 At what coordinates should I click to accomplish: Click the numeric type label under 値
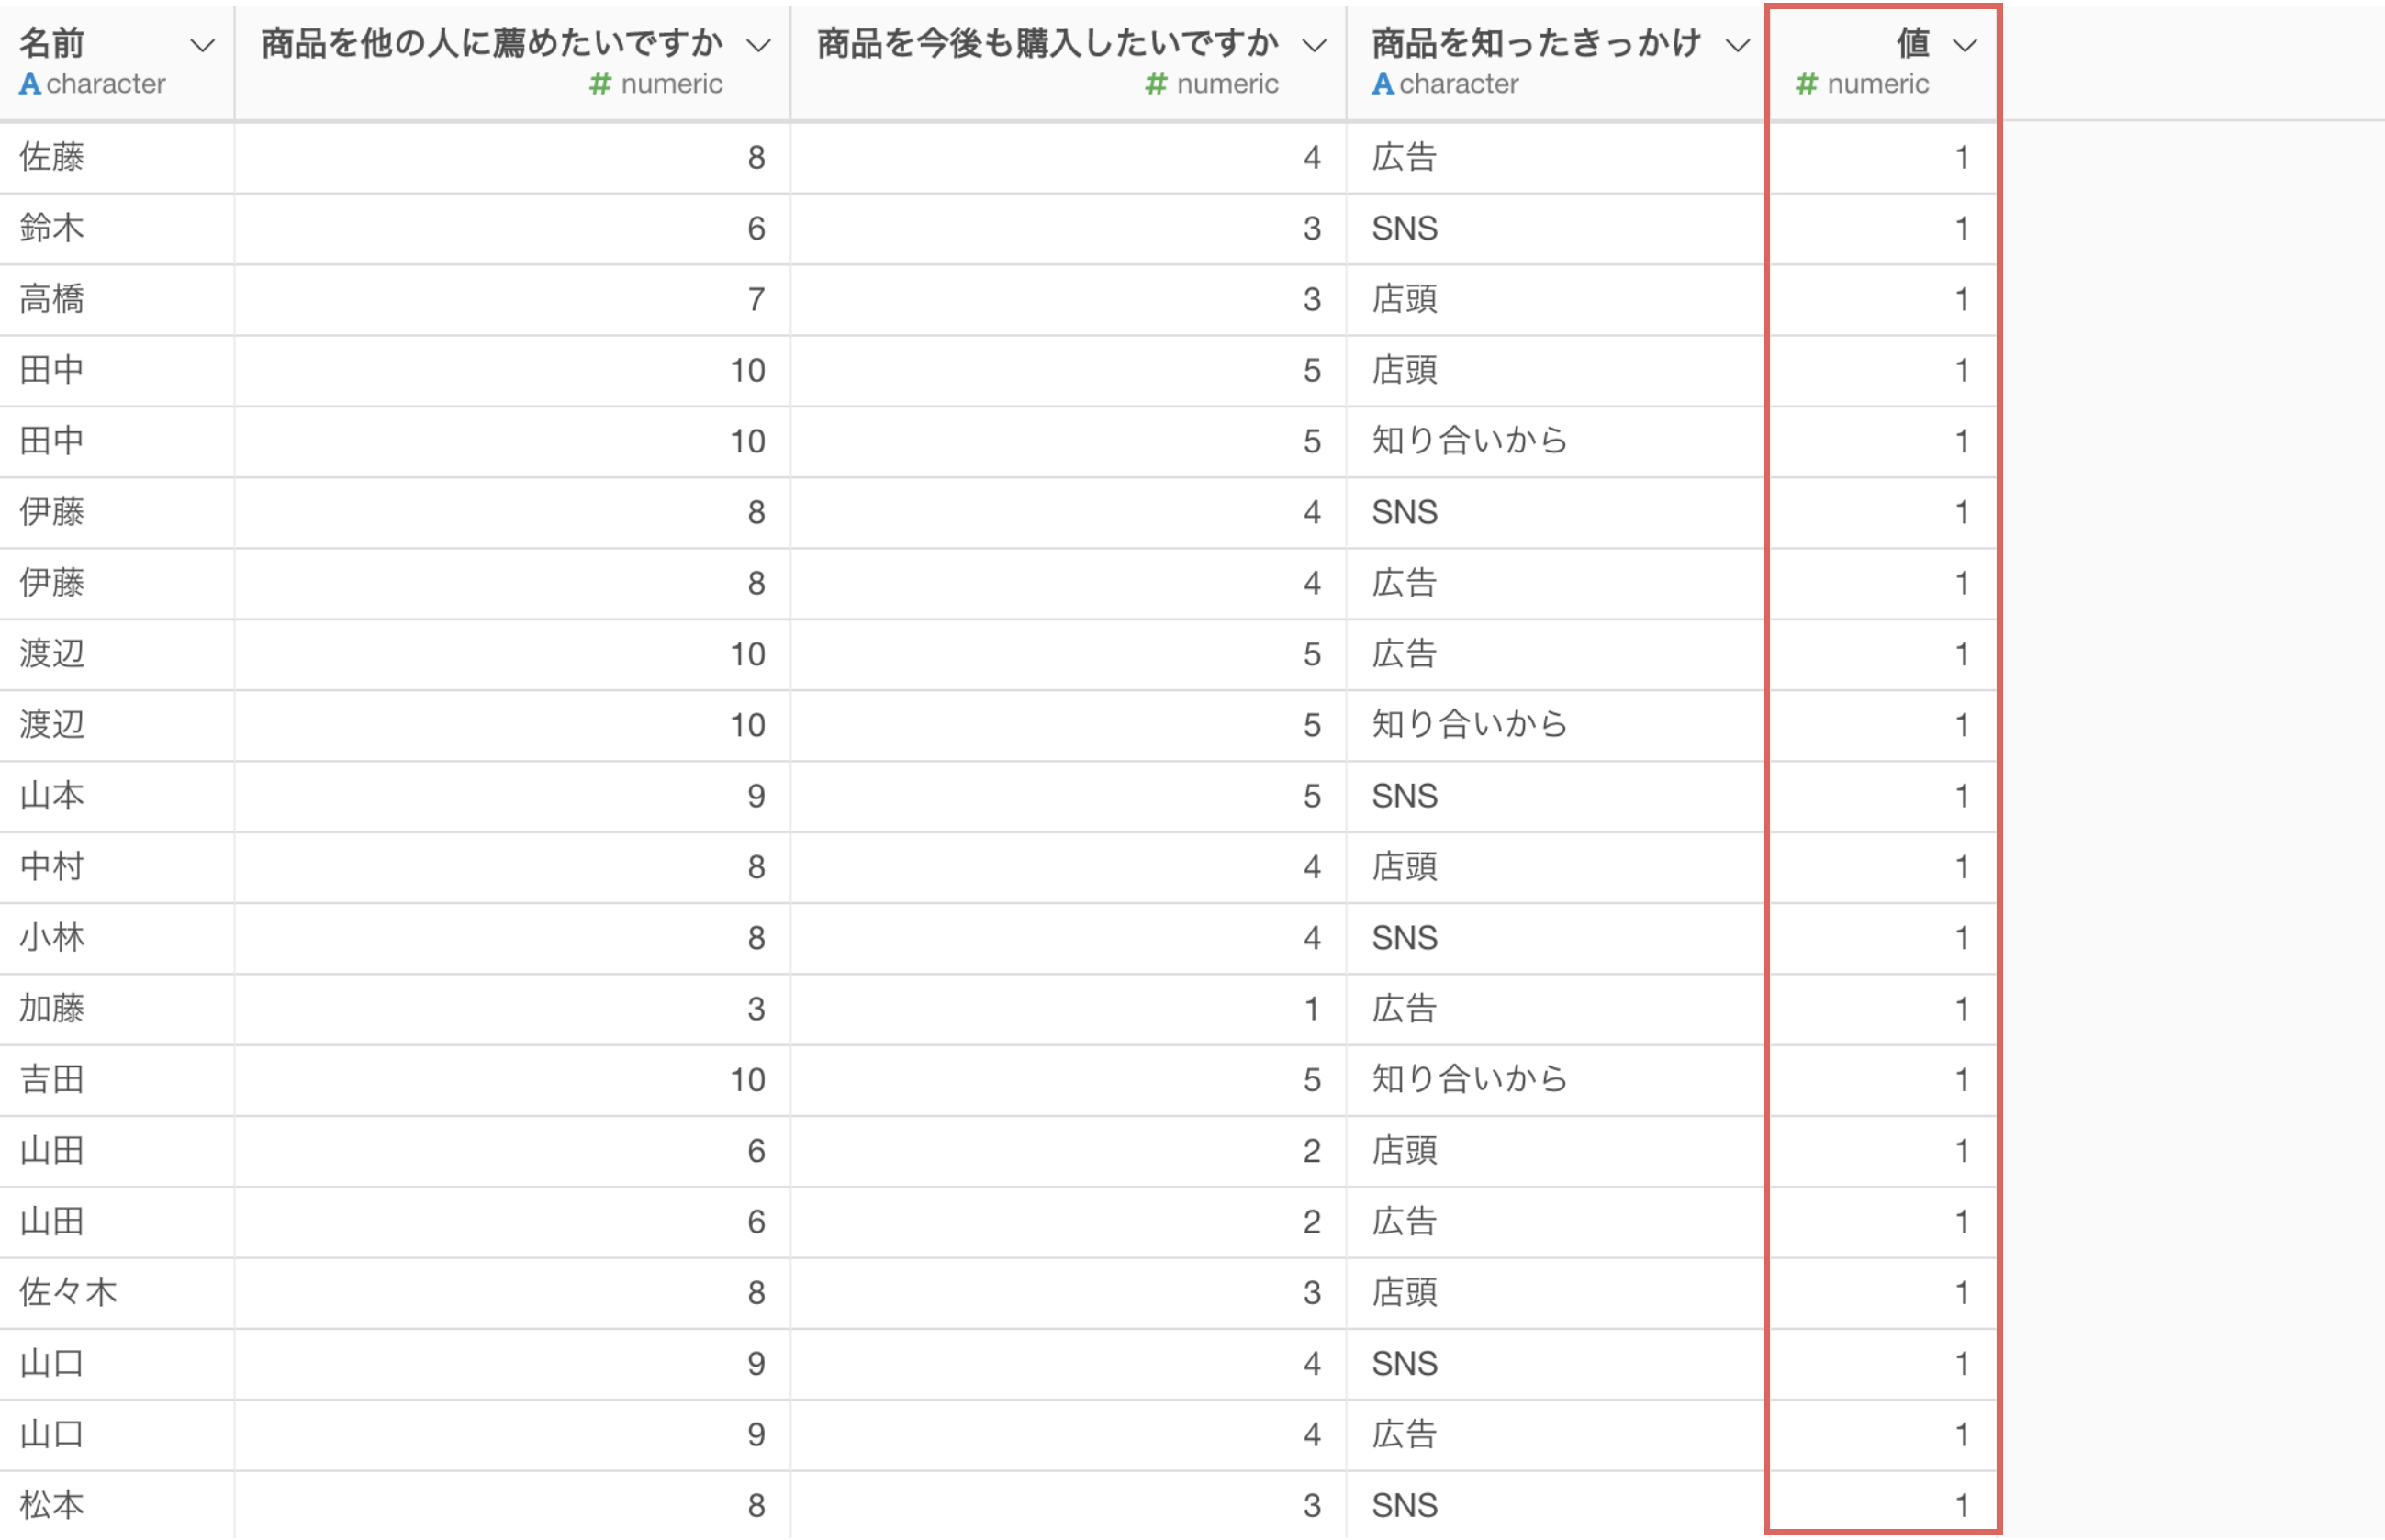point(1877,84)
